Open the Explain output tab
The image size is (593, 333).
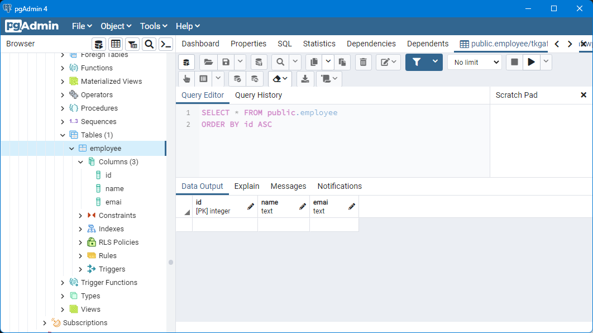(247, 187)
